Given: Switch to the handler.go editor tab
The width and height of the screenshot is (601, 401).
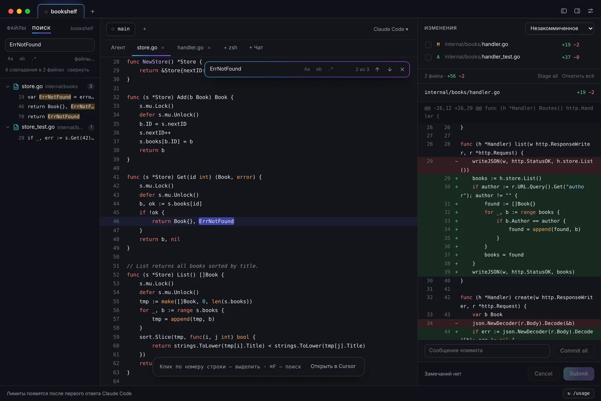Looking at the screenshot, I should 190,48.
